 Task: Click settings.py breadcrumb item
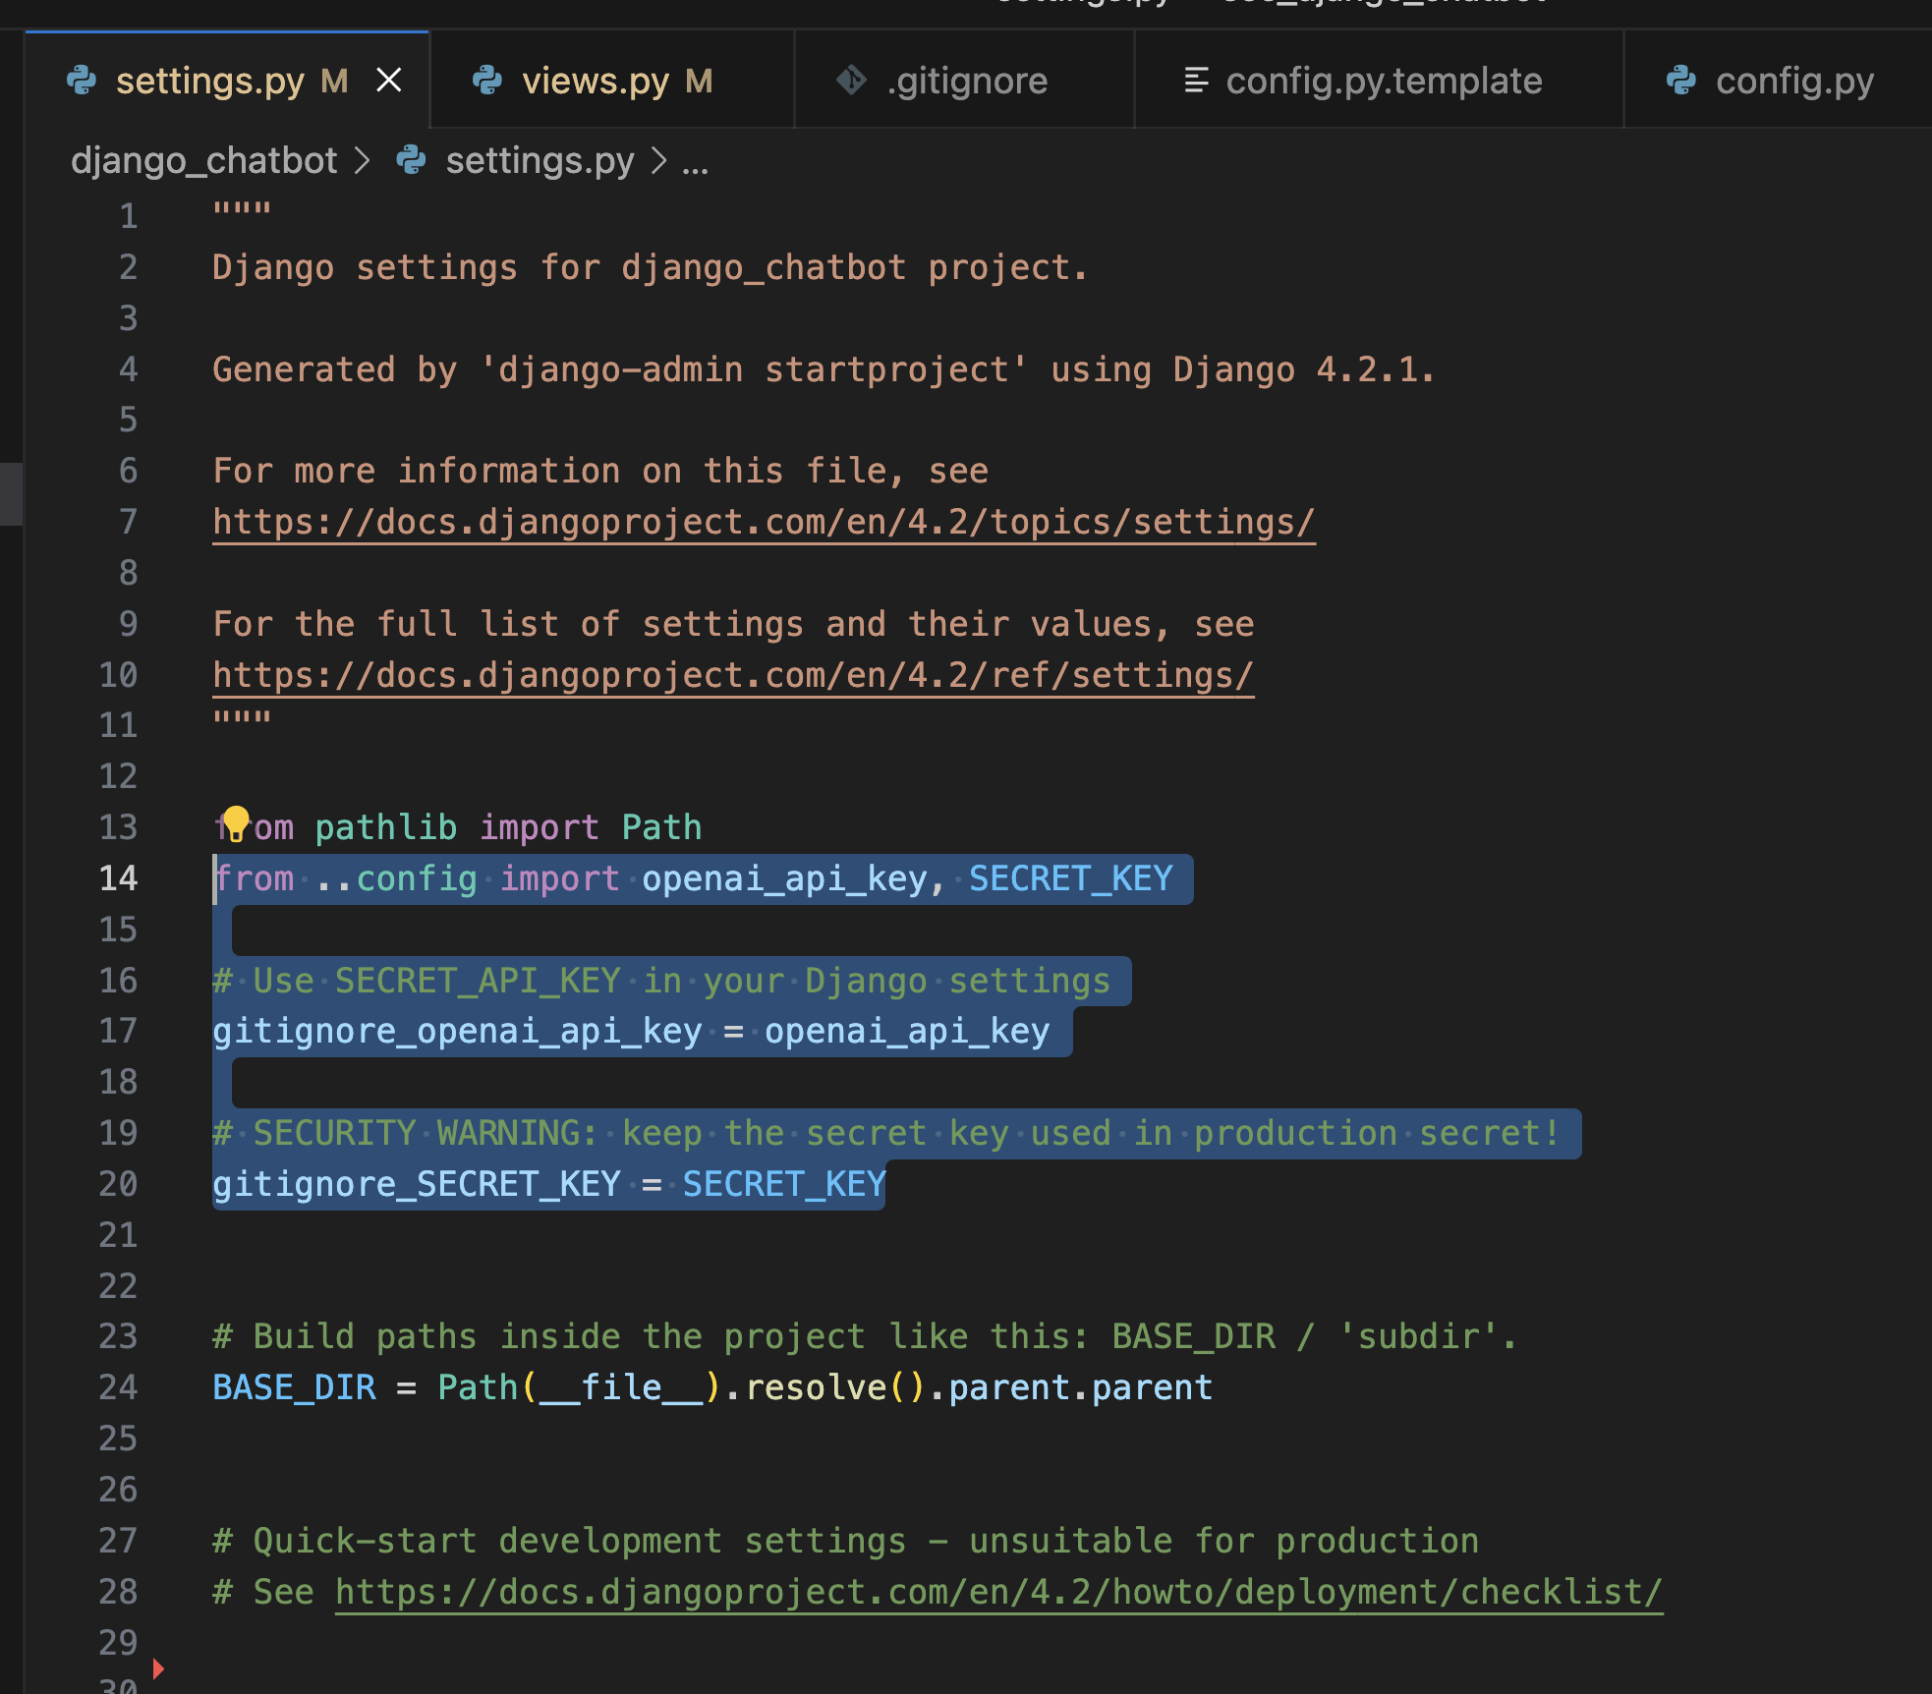tap(540, 160)
